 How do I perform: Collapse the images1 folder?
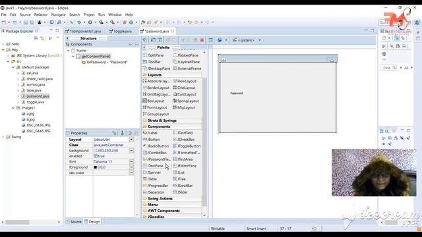pos(13,108)
